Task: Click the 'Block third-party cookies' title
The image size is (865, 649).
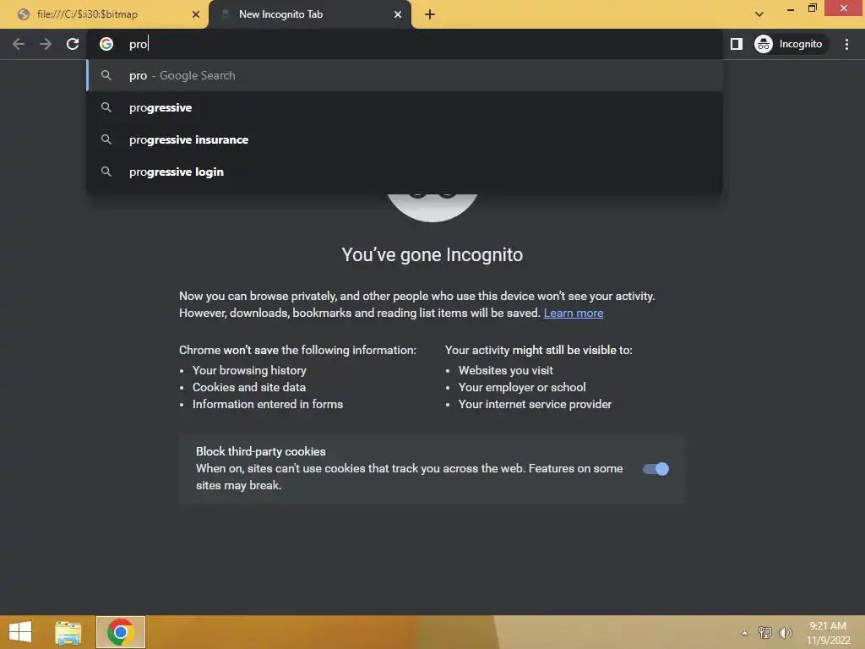Action: tap(260, 451)
